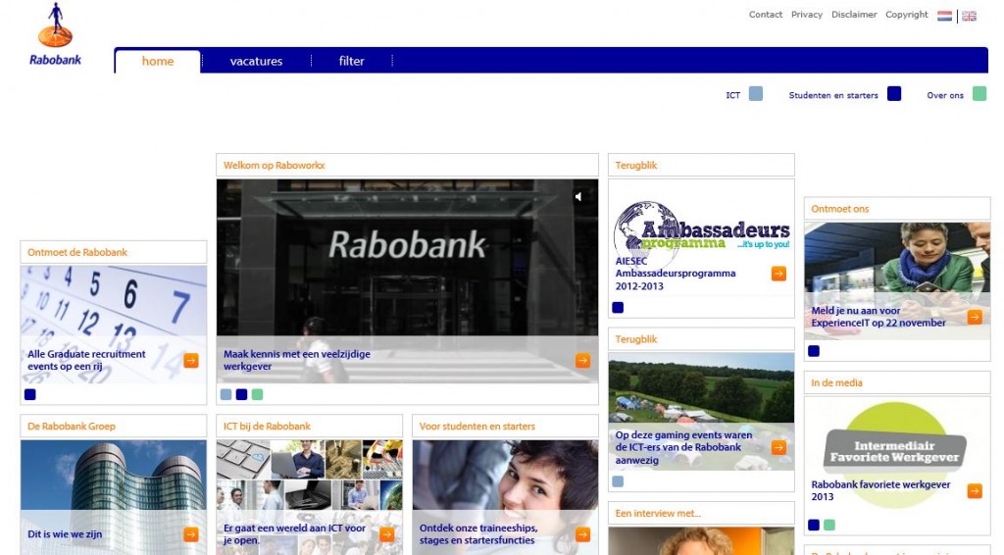The height and width of the screenshot is (555, 1004).
Task: Open Alle Graduate recruitment events text
Action: click(x=86, y=361)
